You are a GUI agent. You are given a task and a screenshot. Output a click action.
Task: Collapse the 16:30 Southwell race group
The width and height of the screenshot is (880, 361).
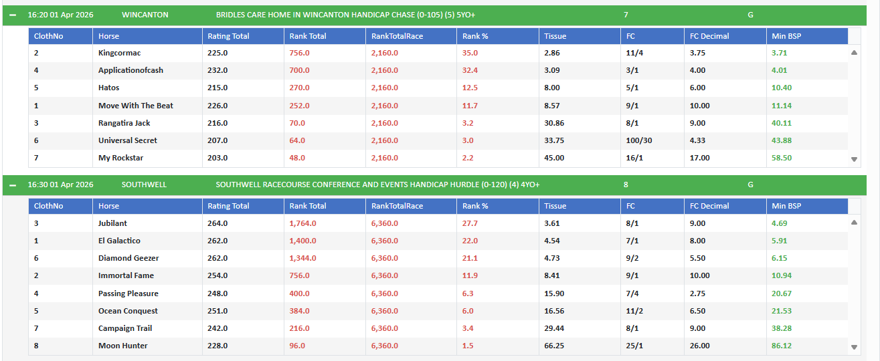13,185
